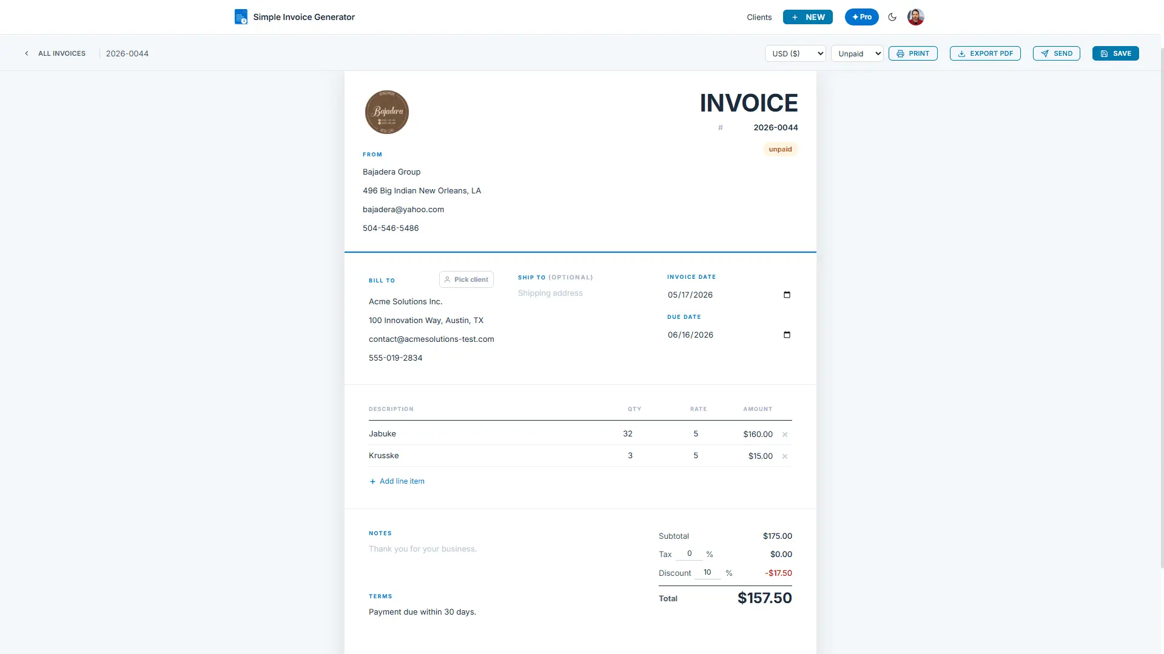
Task: Add a new line item
Action: [x=397, y=481]
